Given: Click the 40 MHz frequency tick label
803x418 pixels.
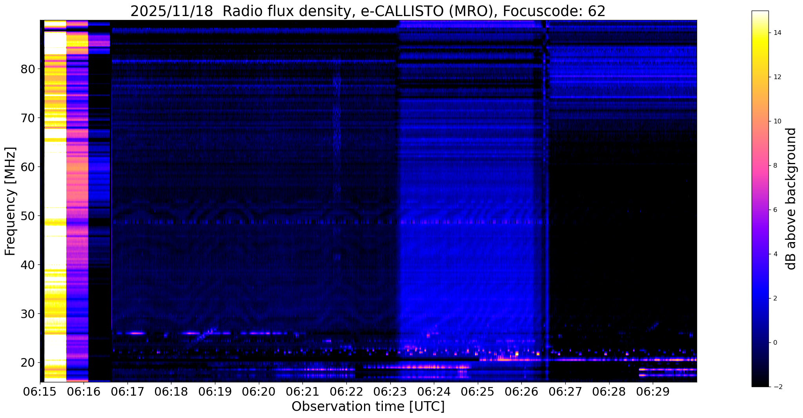Looking at the screenshot, I should coord(28,265).
